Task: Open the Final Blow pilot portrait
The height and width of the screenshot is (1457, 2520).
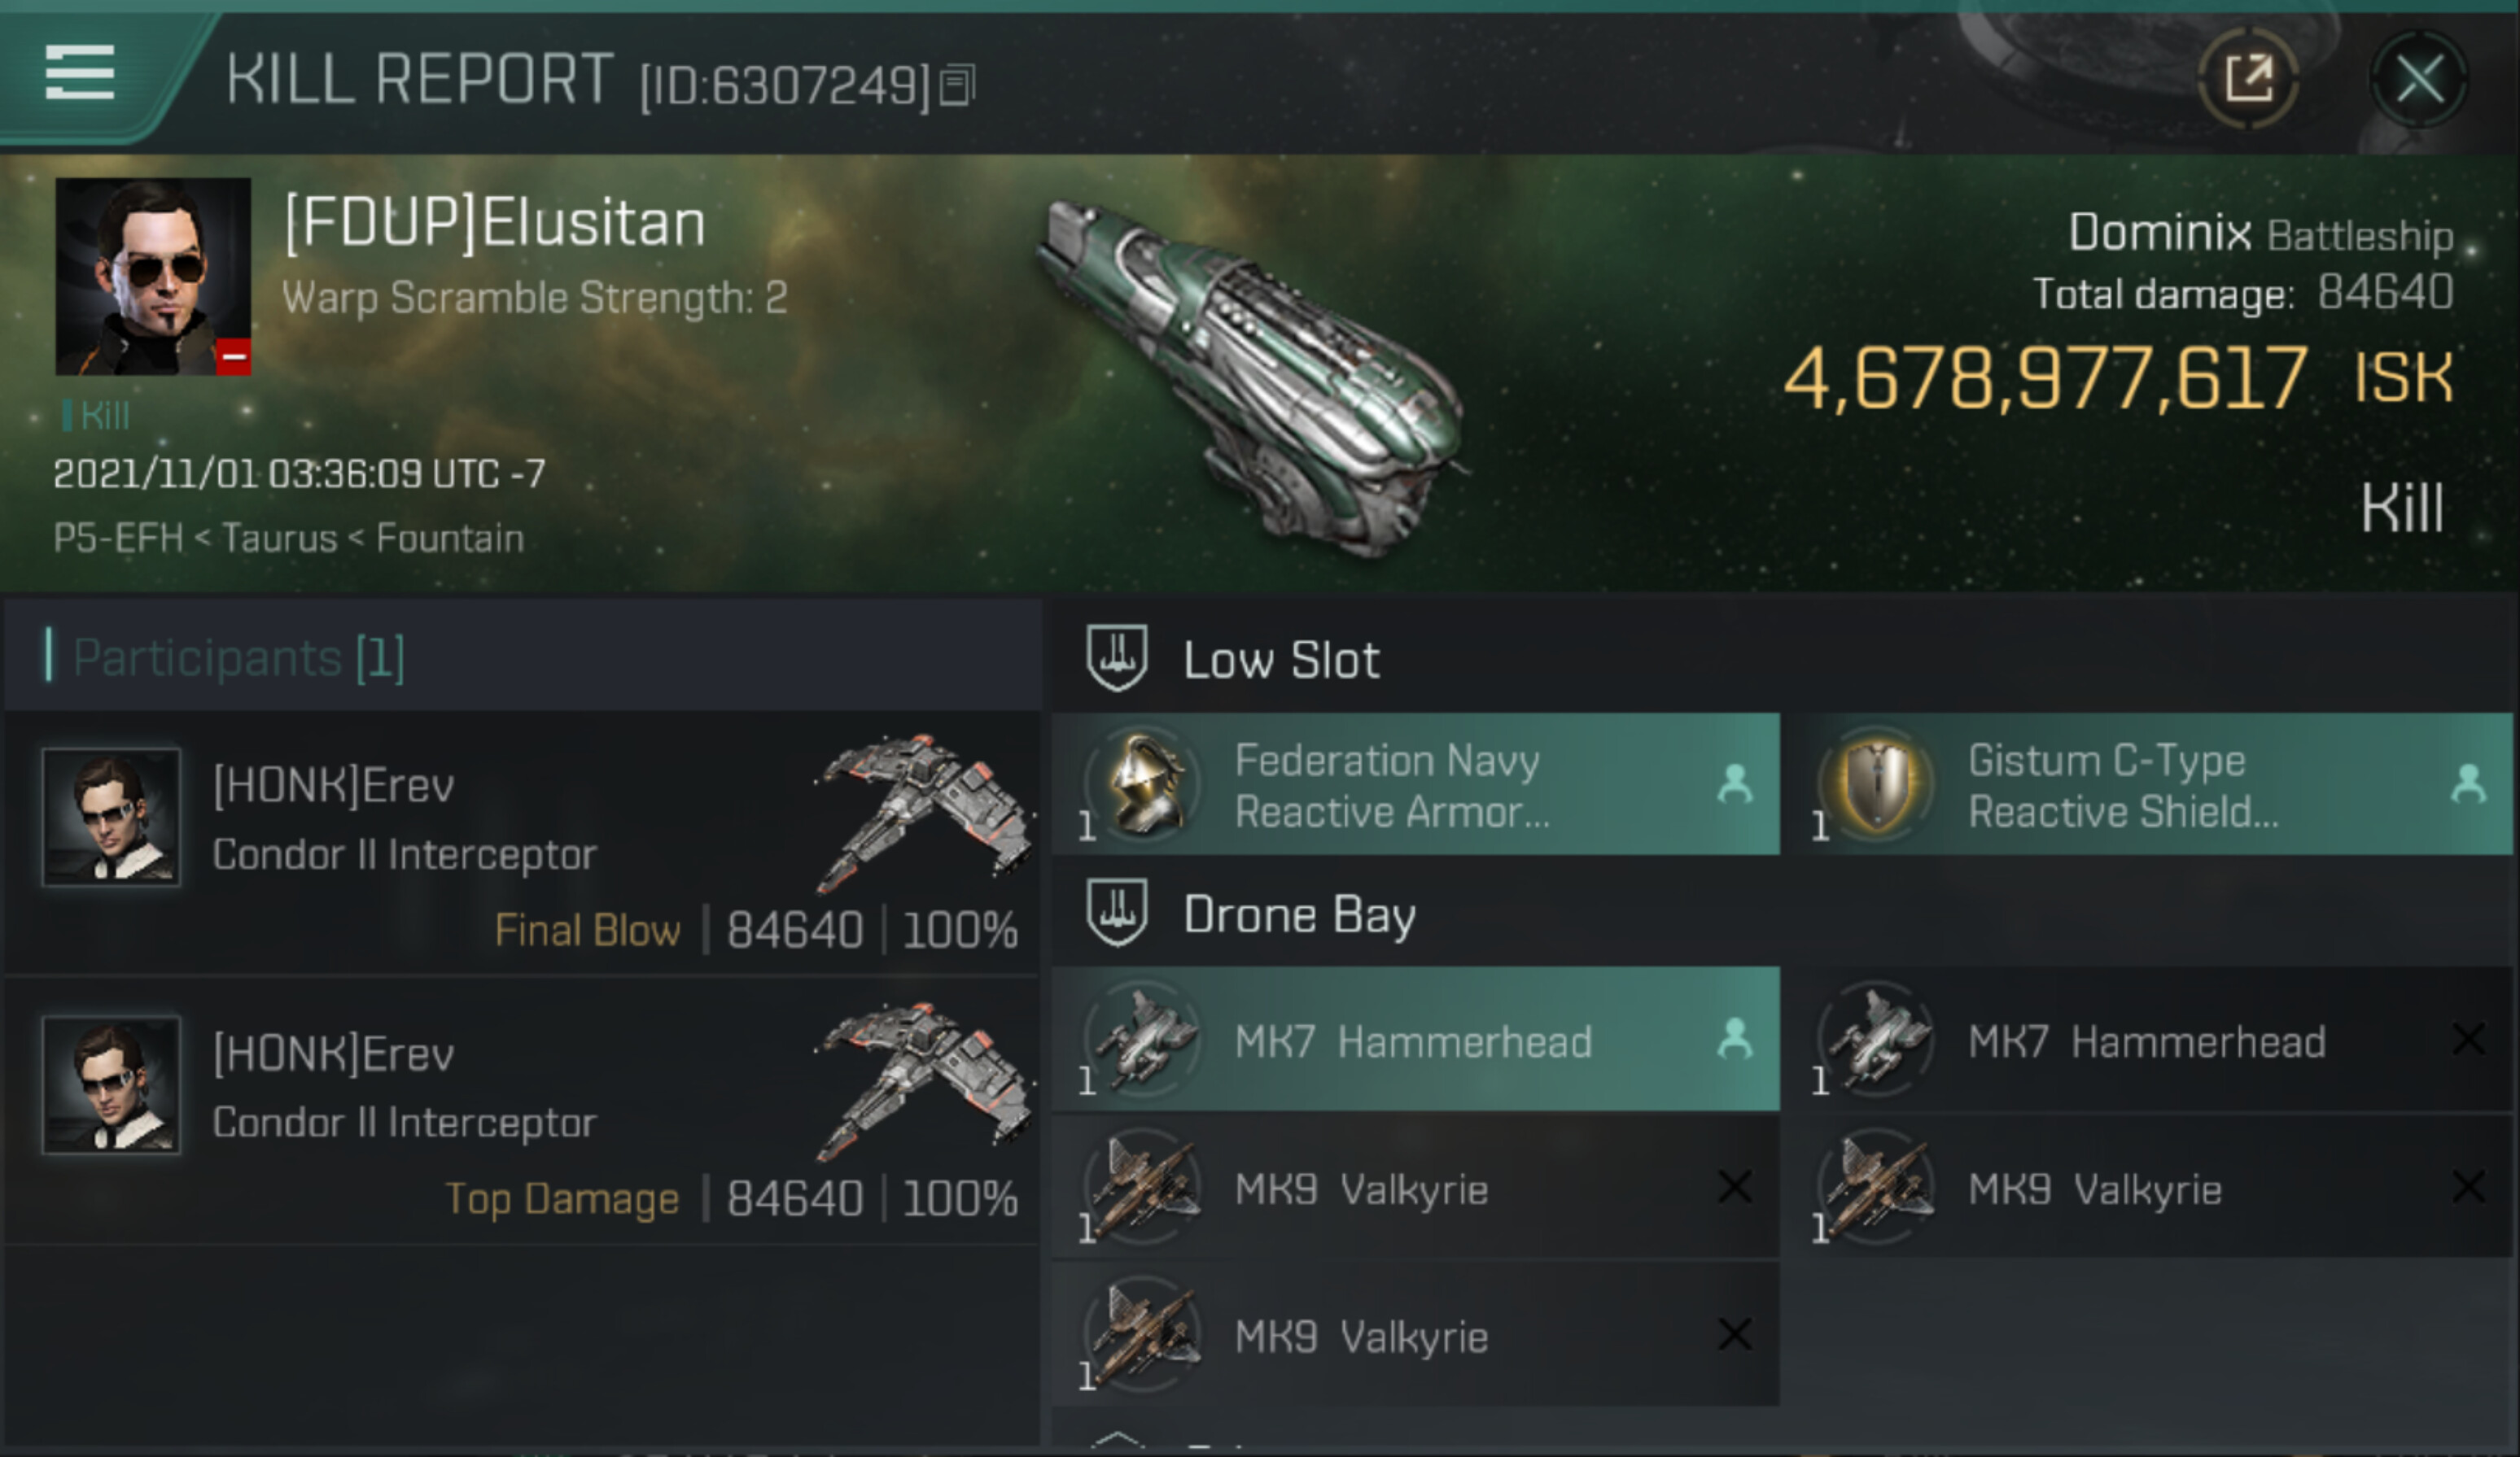Action: click(111, 817)
